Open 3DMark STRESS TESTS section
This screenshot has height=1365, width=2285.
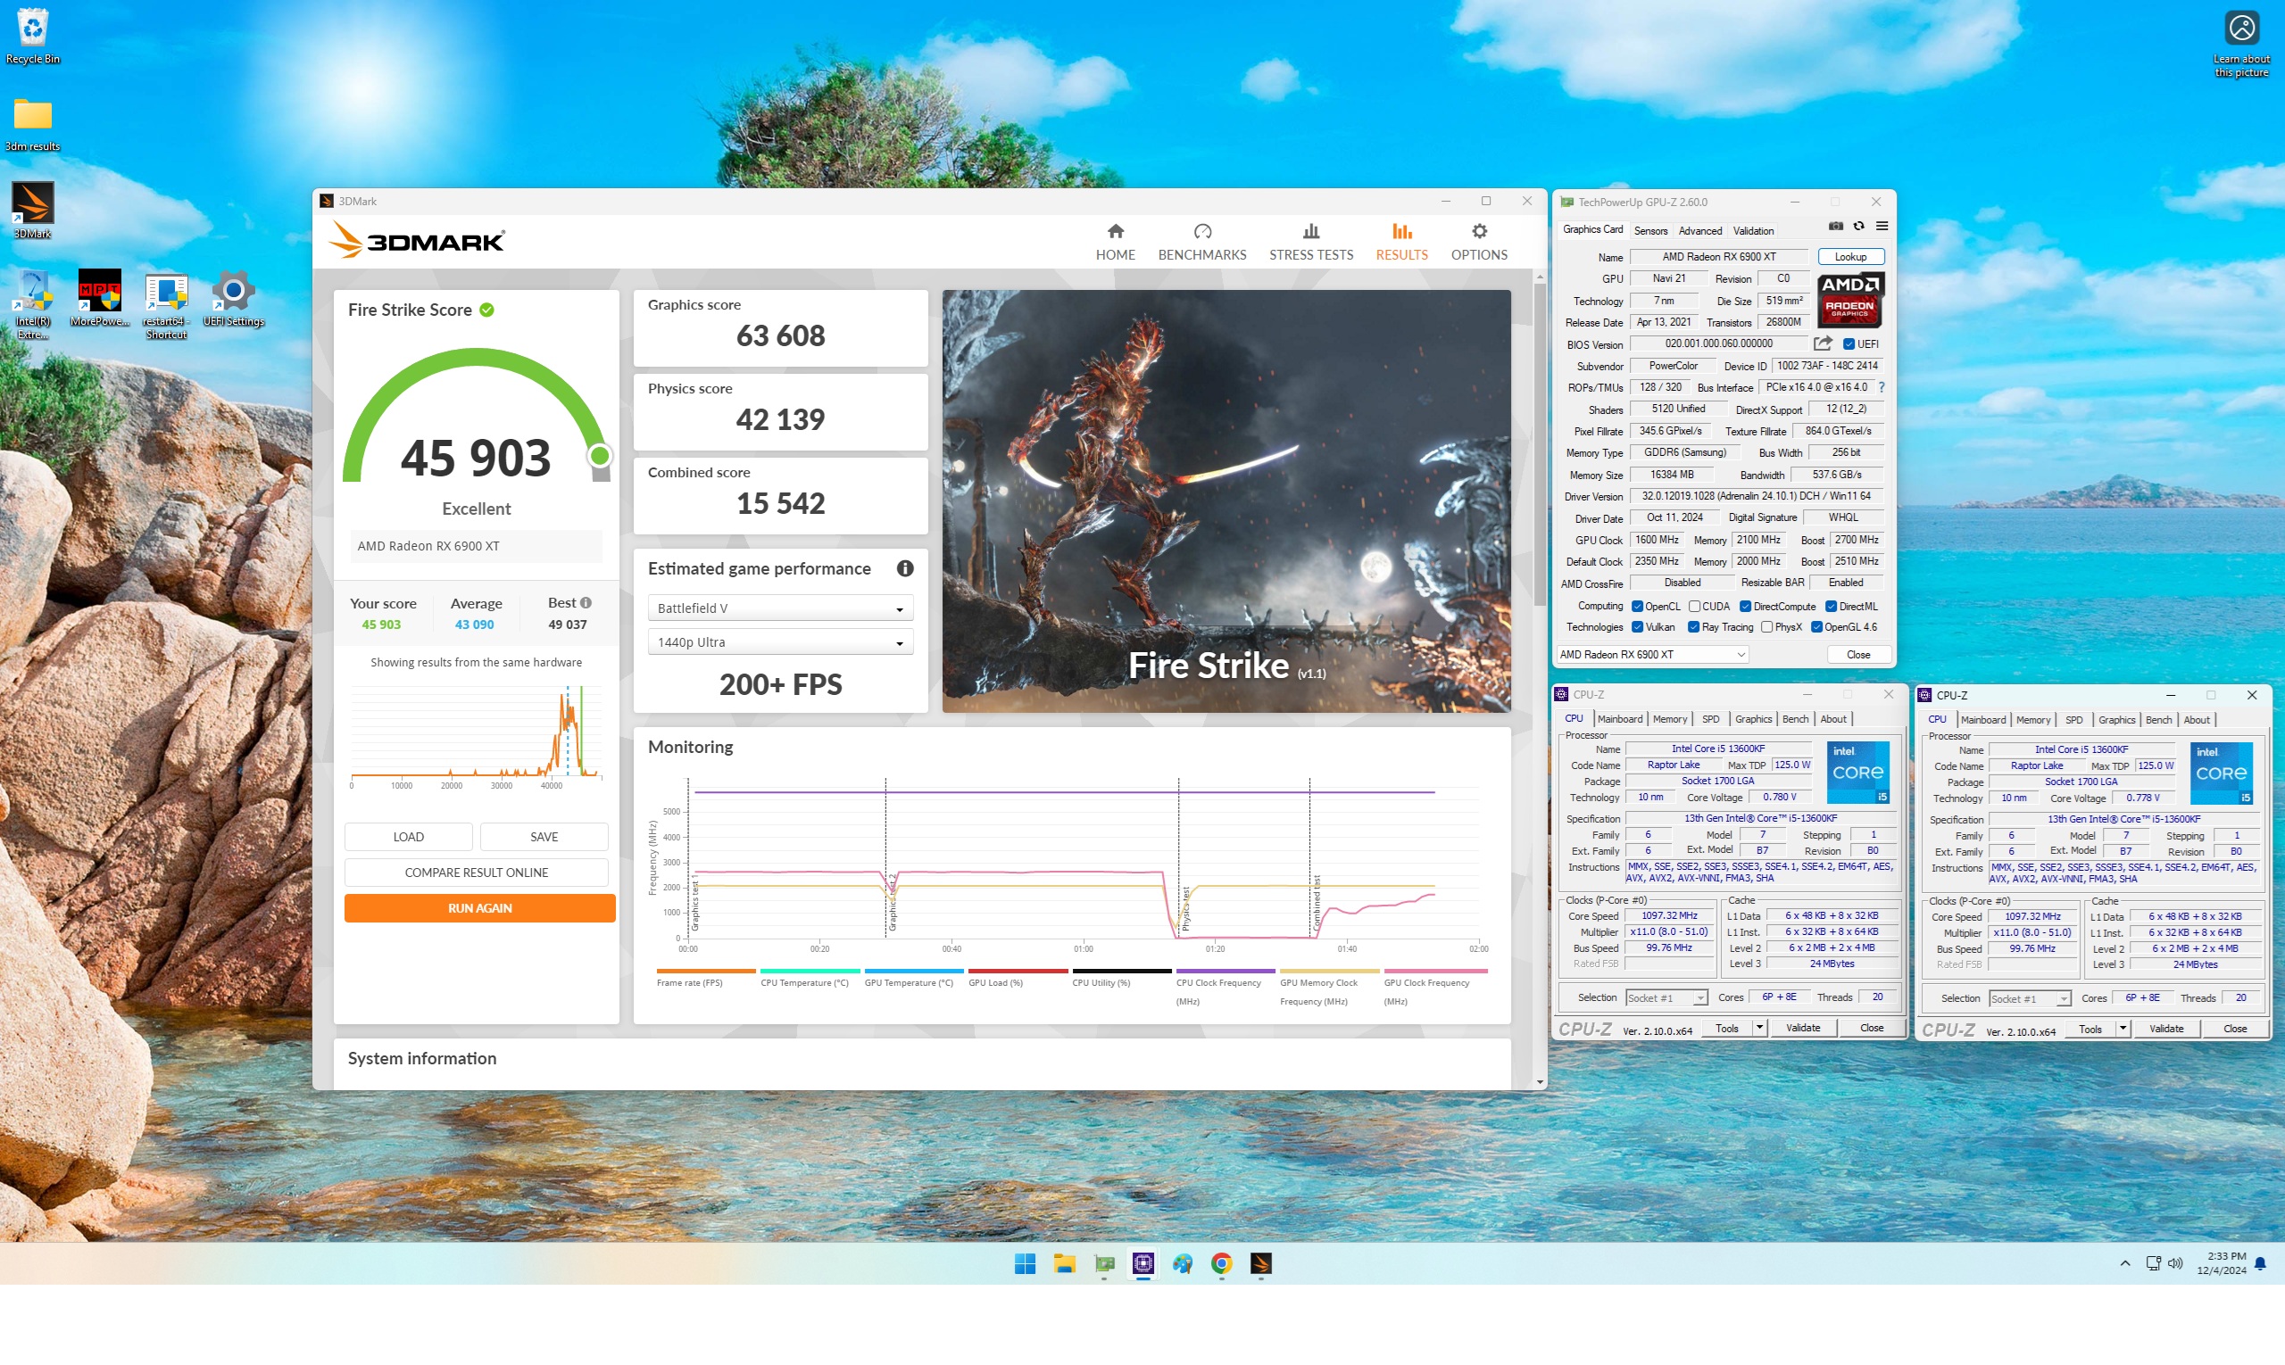coord(1310,242)
